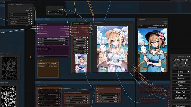Click the prompt text box in Efficient Loader

coord(53,50)
